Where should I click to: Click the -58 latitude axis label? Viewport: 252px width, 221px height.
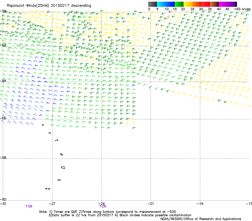click(3, 158)
